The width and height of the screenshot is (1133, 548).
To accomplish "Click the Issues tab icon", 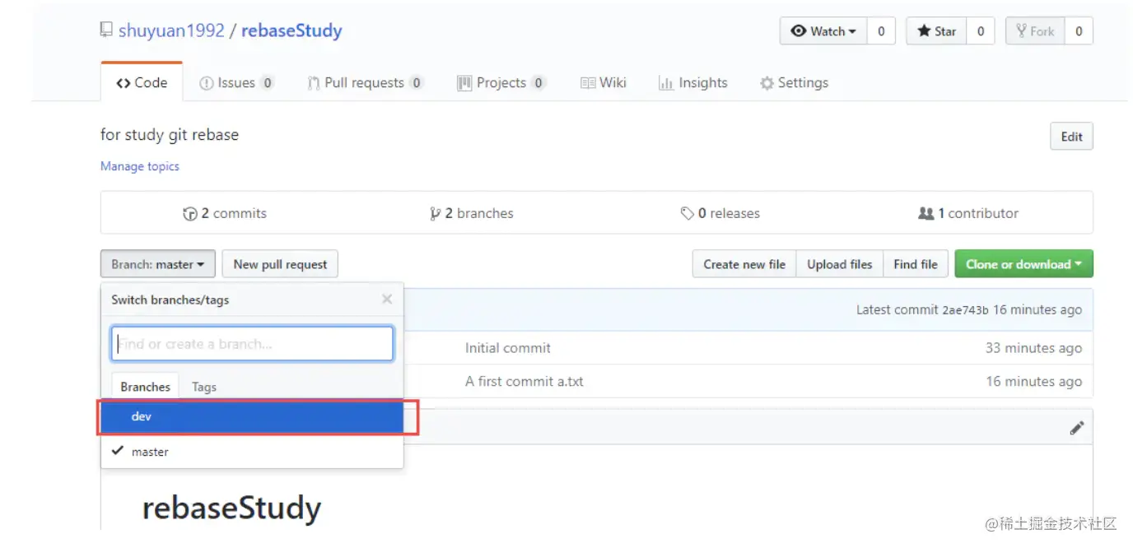I will point(207,83).
